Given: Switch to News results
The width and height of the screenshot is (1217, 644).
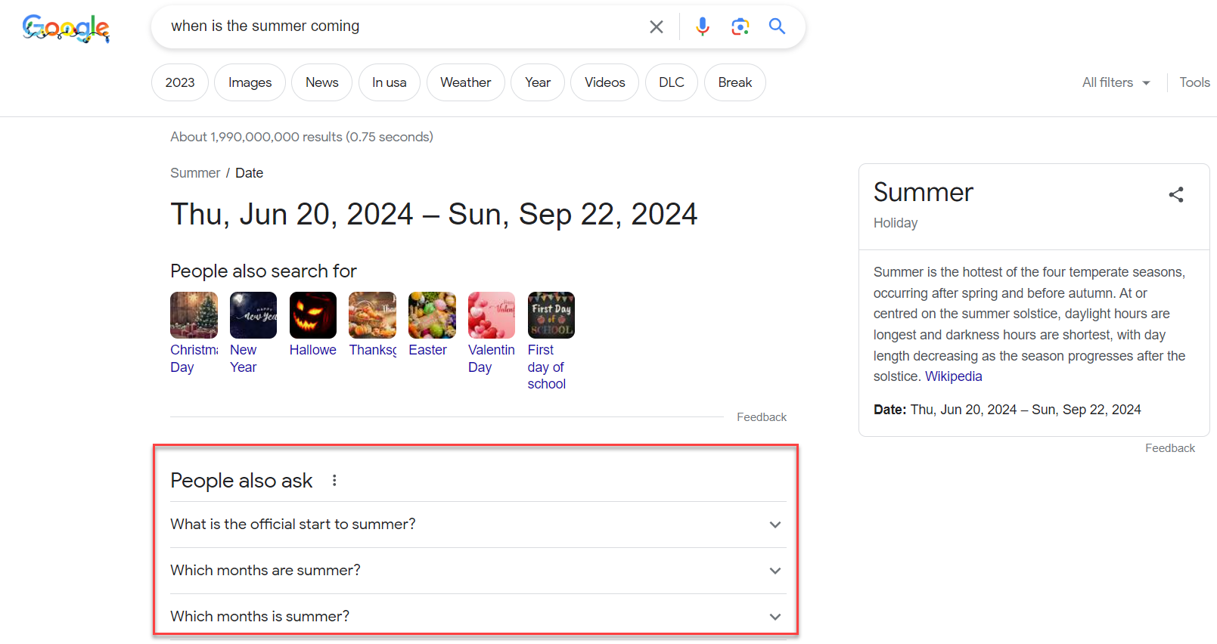Looking at the screenshot, I should pyautogui.click(x=321, y=82).
